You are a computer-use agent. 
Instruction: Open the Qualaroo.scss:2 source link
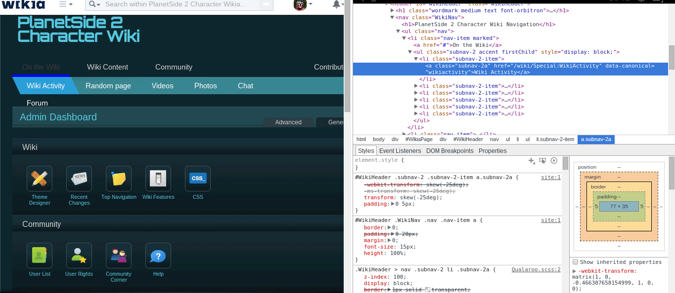coord(536,269)
